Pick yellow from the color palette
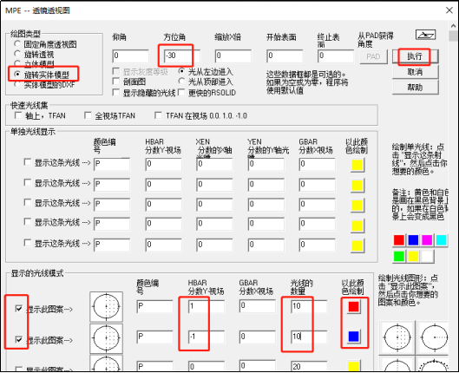The width and height of the screenshot is (459, 373). coord(413,257)
